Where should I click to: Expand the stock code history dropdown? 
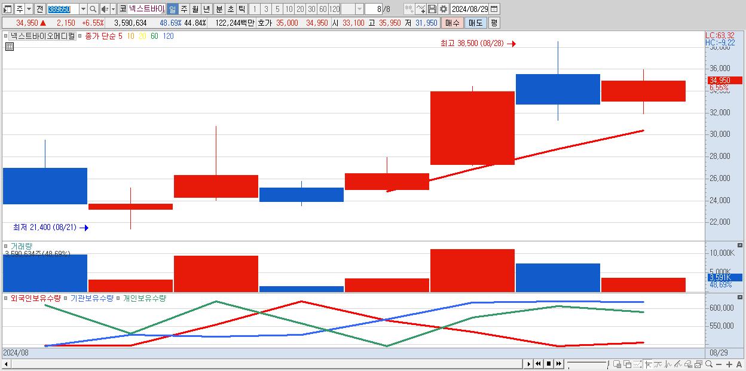click(x=83, y=9)
